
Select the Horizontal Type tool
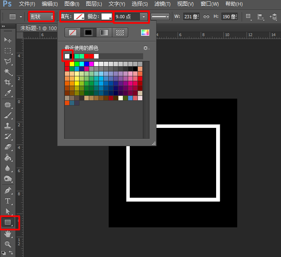tap(8, 201)
